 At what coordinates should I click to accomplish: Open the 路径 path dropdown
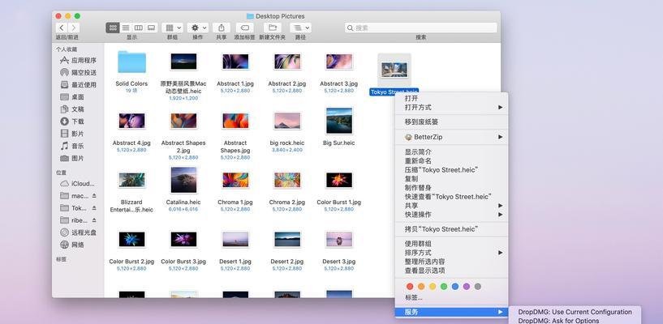point(300,28)
